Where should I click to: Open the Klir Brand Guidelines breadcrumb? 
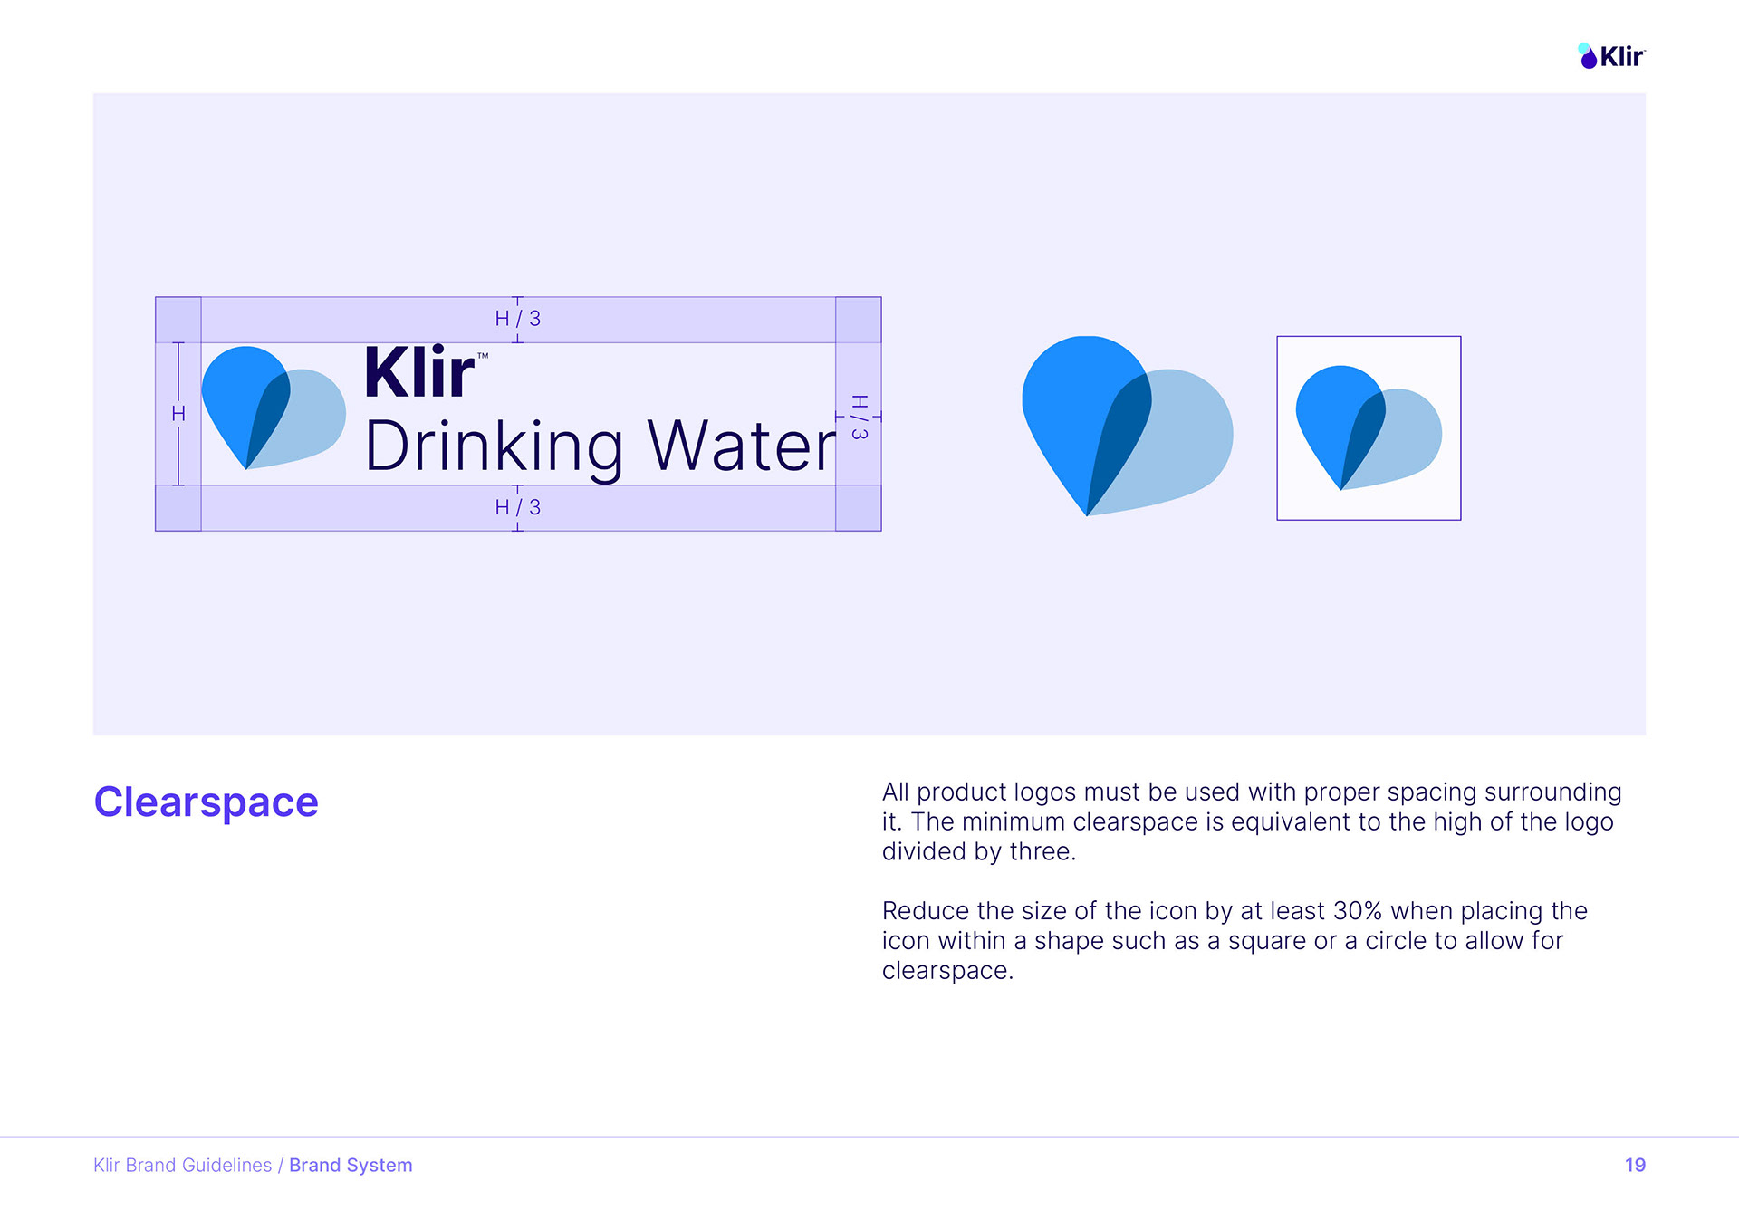[x=183, y=1166]
